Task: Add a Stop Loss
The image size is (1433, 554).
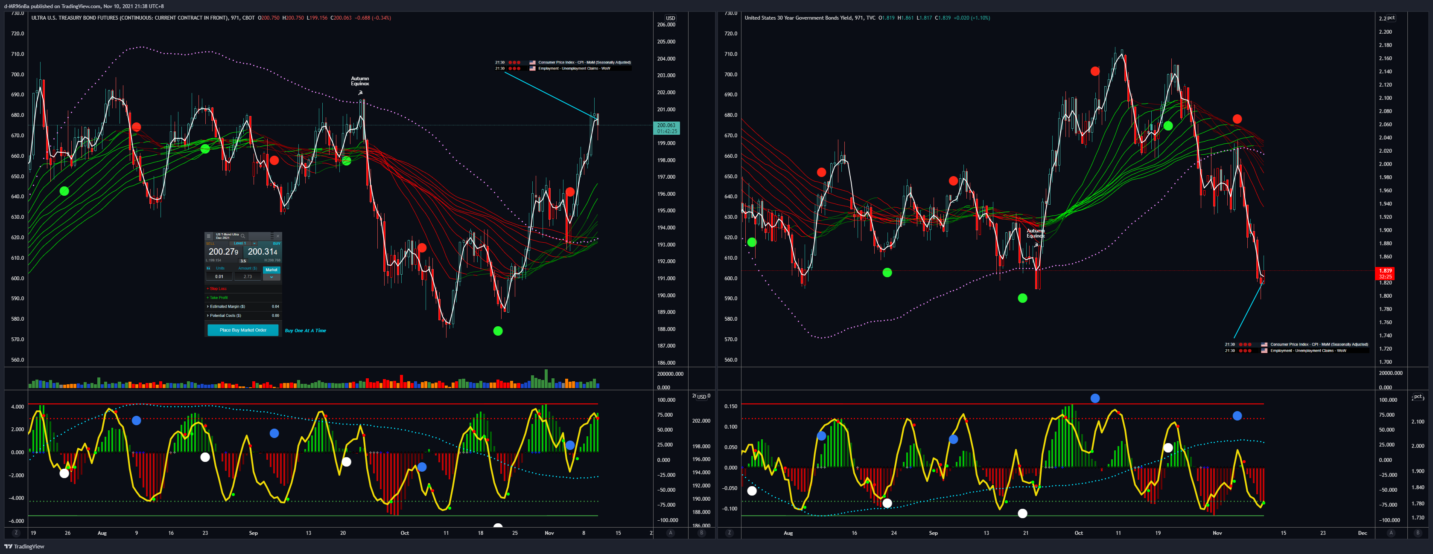Action: (217, 289)
